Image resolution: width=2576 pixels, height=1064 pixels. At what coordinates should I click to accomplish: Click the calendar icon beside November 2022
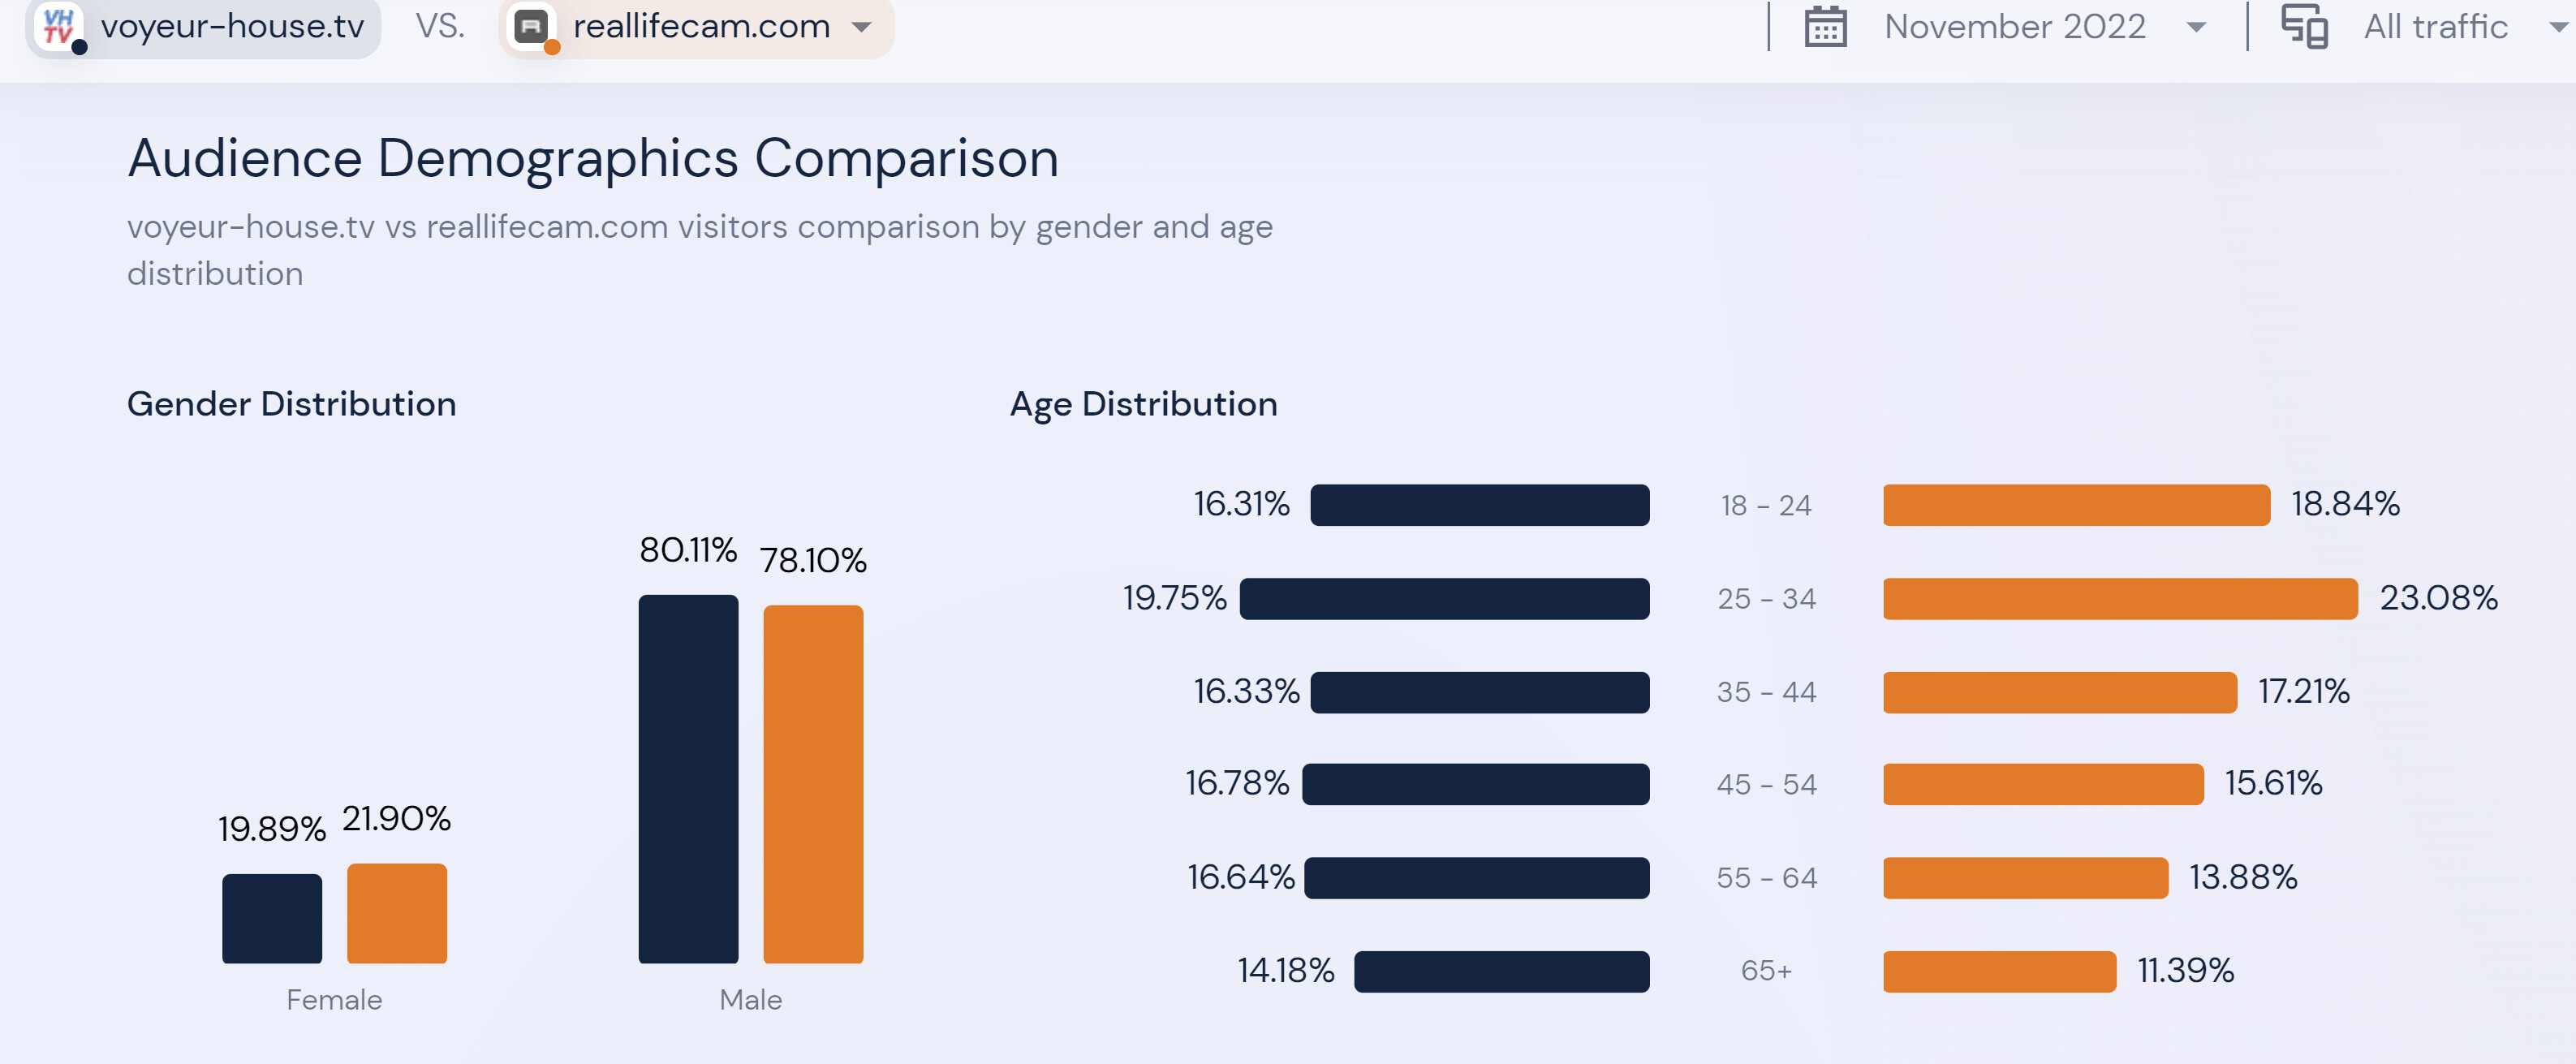pyautogui.click(x=1824, y=27)
